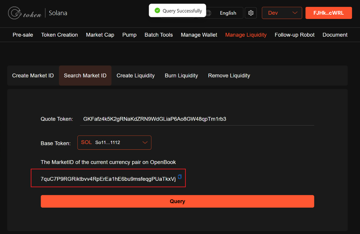Switch to the Create Liquidity tab
This screenshot has width=360, height=234.
click(x=136, y=76)
